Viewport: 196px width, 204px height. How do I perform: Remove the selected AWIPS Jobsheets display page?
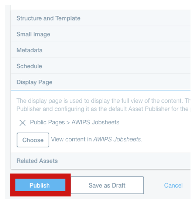[22, 123]
